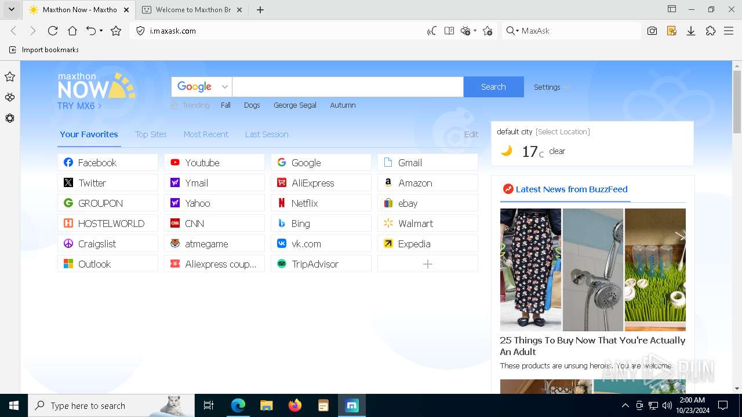Screen dimensions: 742x417
Task: Click inside the page search input field
Action: tap(348, 87)
